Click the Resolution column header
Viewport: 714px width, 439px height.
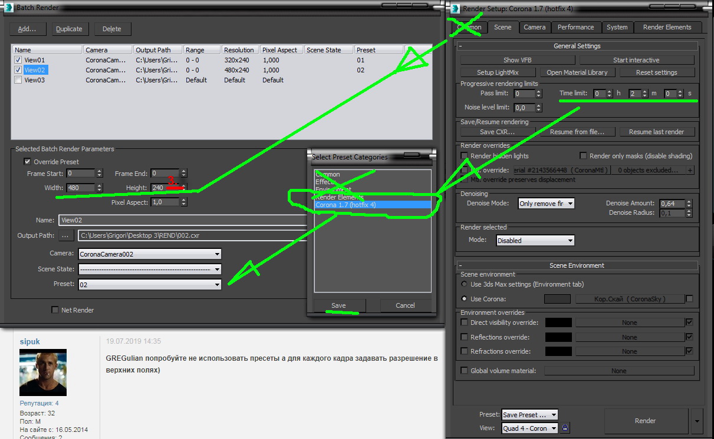(239, 50)
